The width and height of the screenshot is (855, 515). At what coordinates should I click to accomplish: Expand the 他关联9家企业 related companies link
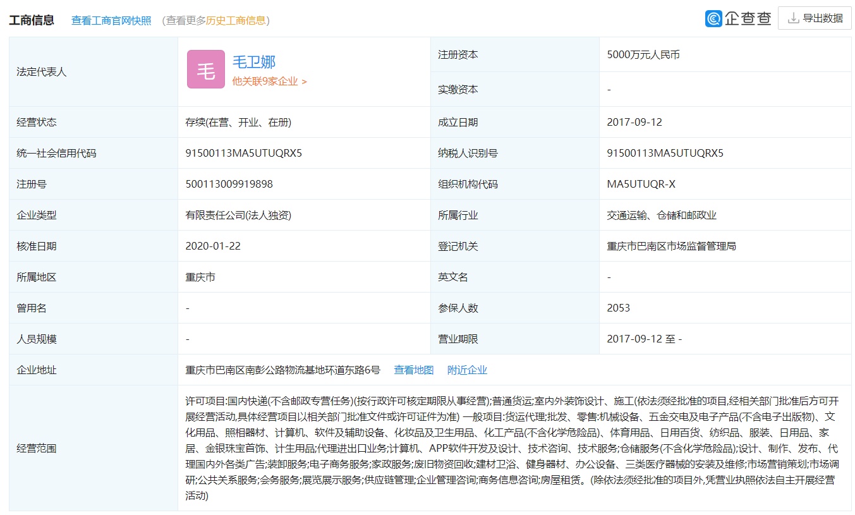(x=269, y=82)
